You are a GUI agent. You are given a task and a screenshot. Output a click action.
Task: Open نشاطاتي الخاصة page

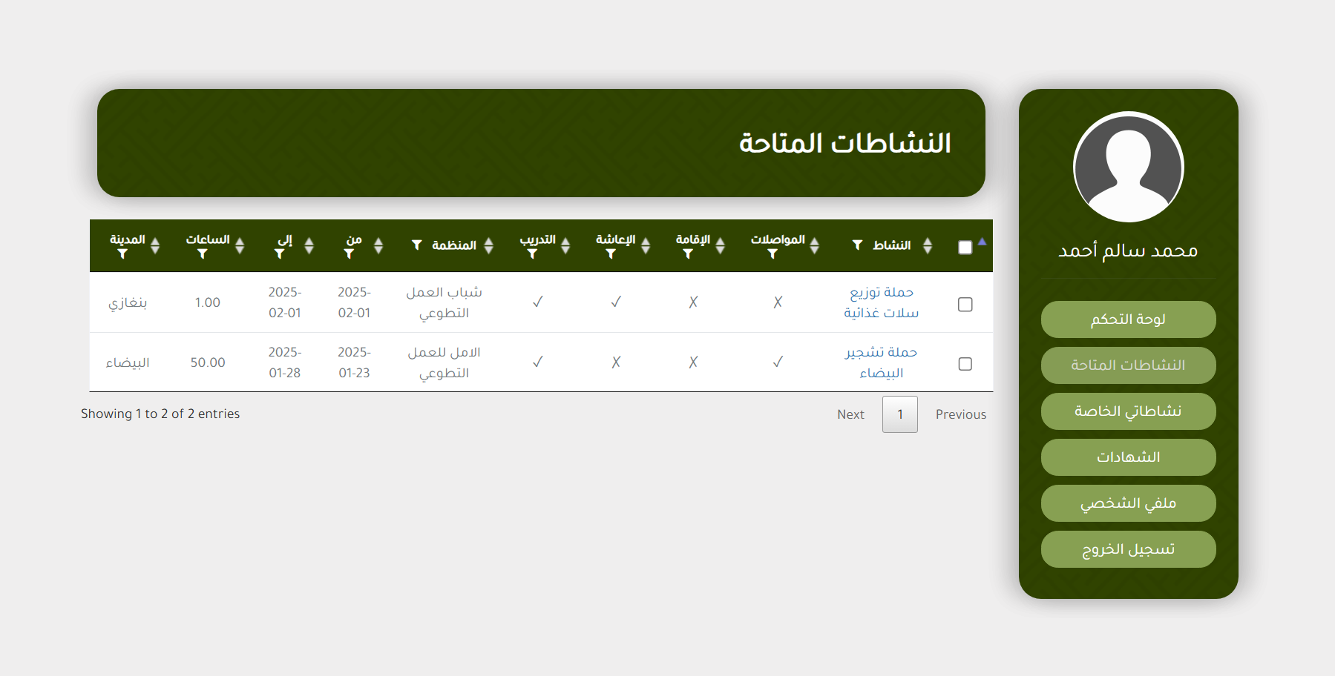click(1128, 411)
